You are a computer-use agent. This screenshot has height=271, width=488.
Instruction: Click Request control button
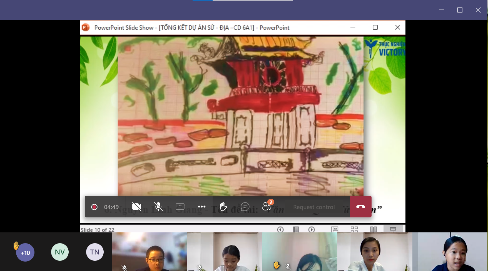314,207
